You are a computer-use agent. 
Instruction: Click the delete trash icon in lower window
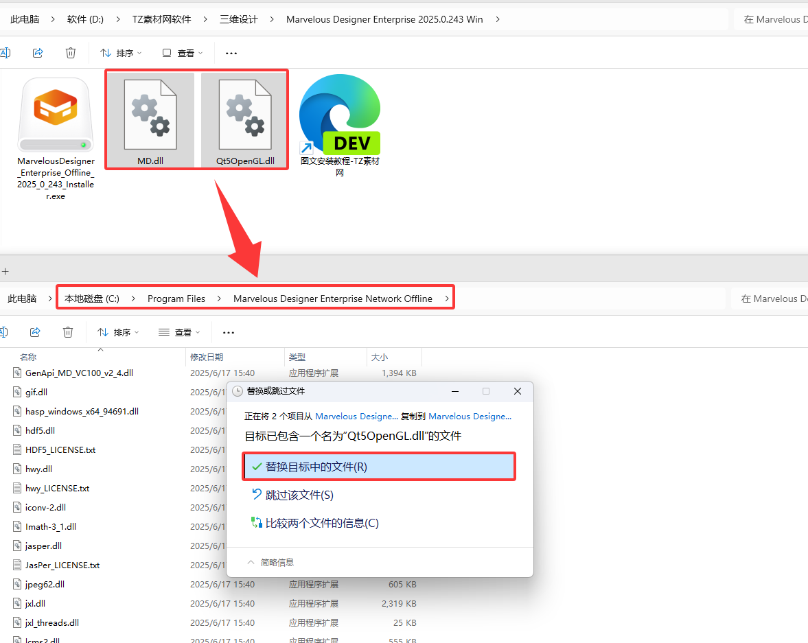point(68,332)
